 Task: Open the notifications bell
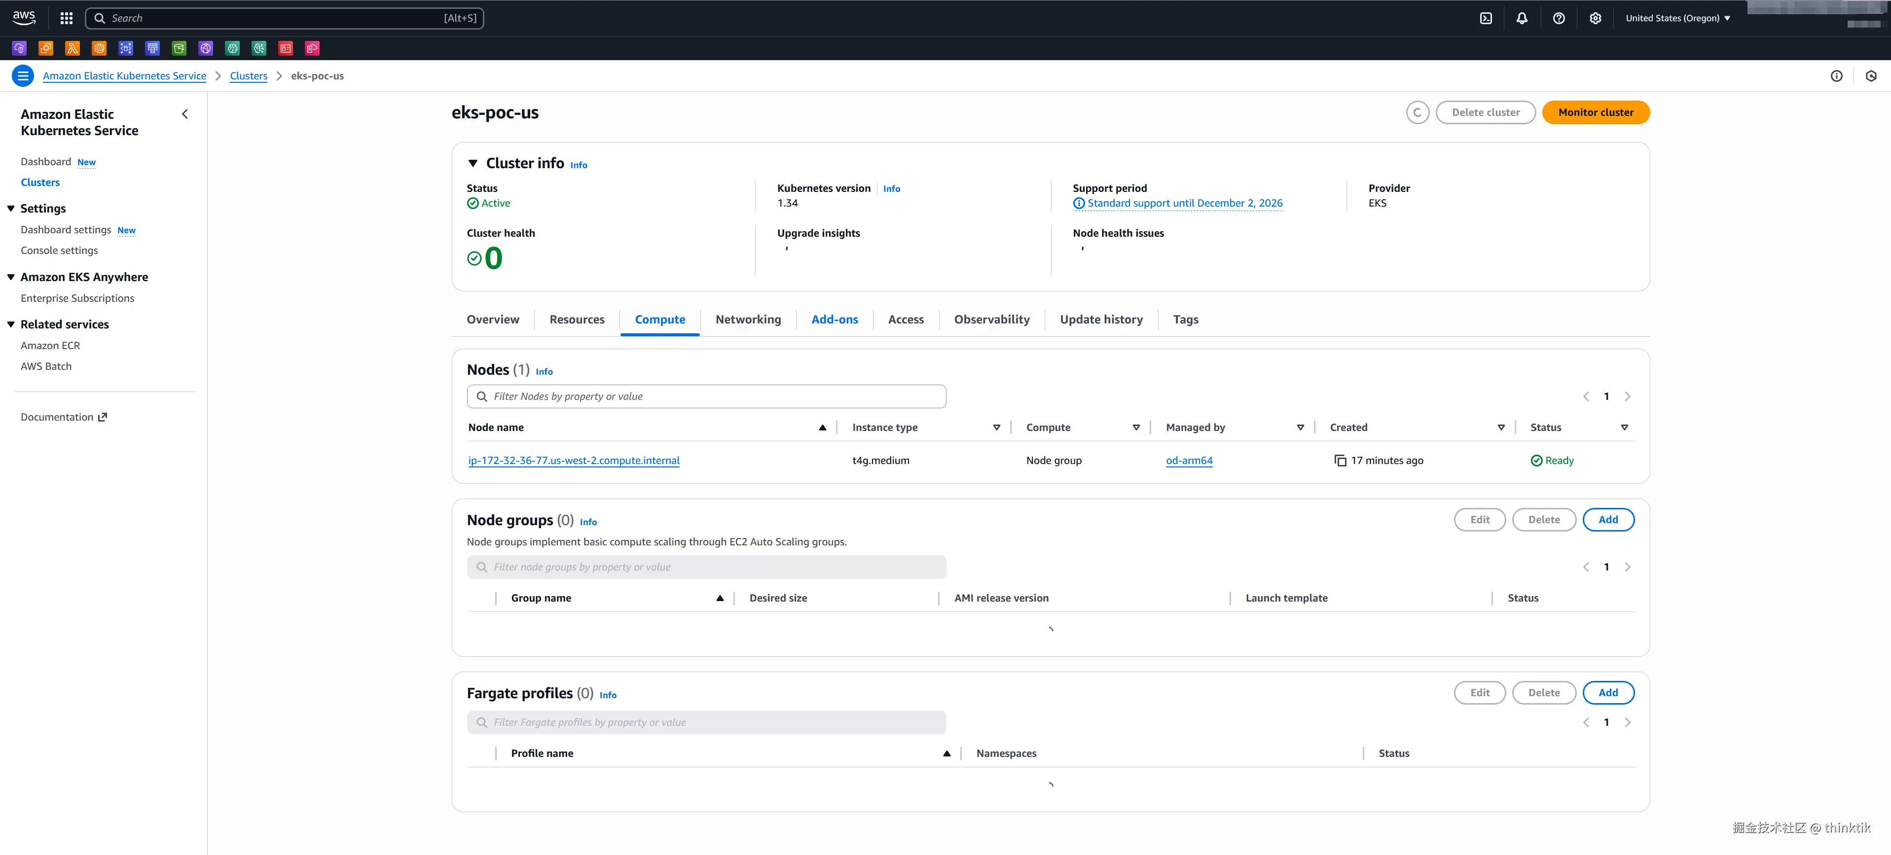tap(1522, 18)
